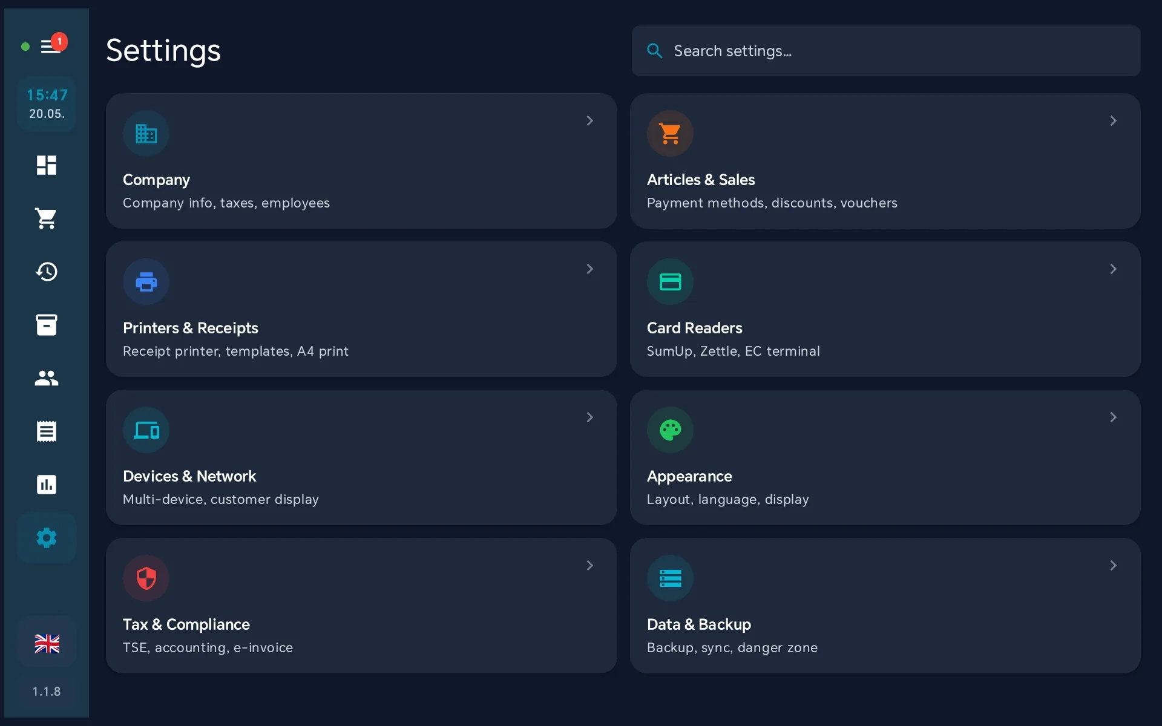Expand the Card Readers card chevron
The width and height of the screenshot is (1162, 726).
click(x=1113, y=269)
